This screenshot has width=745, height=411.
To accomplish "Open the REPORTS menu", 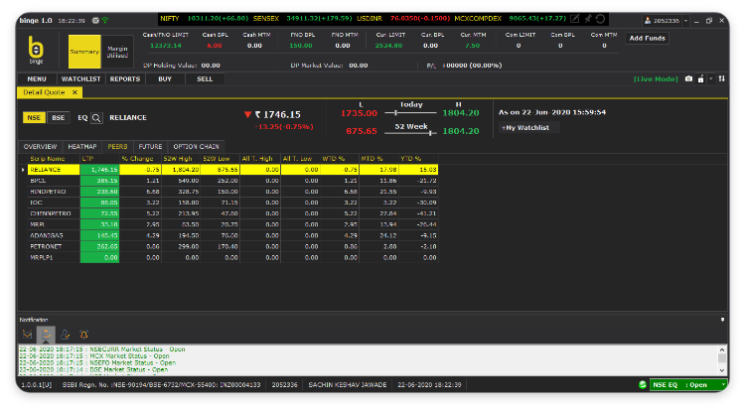I will 125,79.
